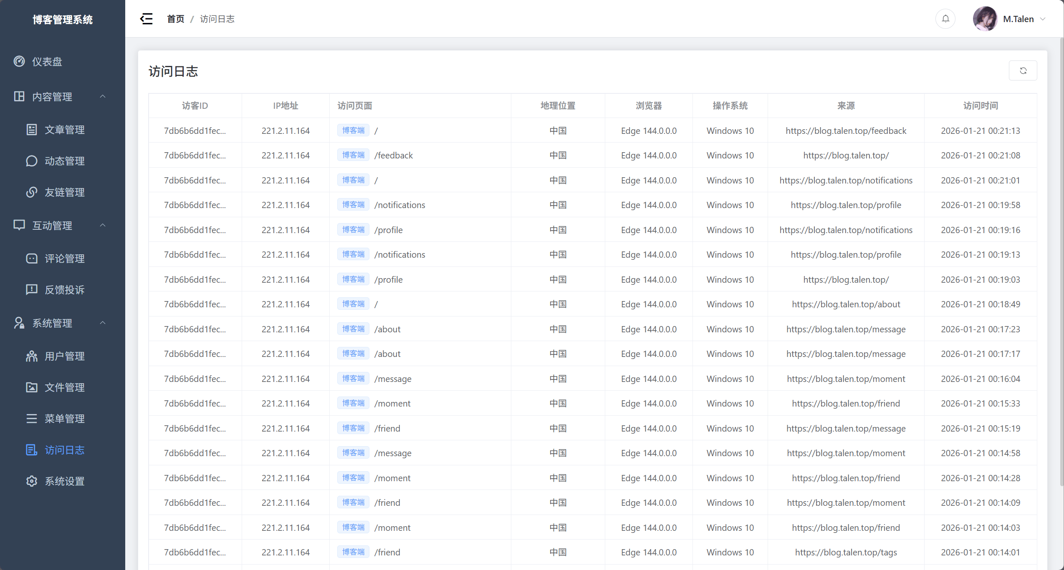Click the notification bell icon
The image size is (1064, 570).
tap(945, 19)
